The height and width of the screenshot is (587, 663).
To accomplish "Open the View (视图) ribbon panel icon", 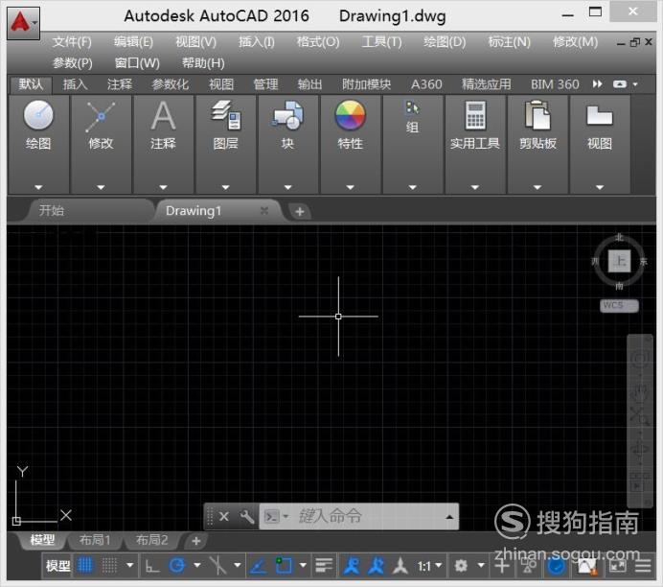I will 600,115.
